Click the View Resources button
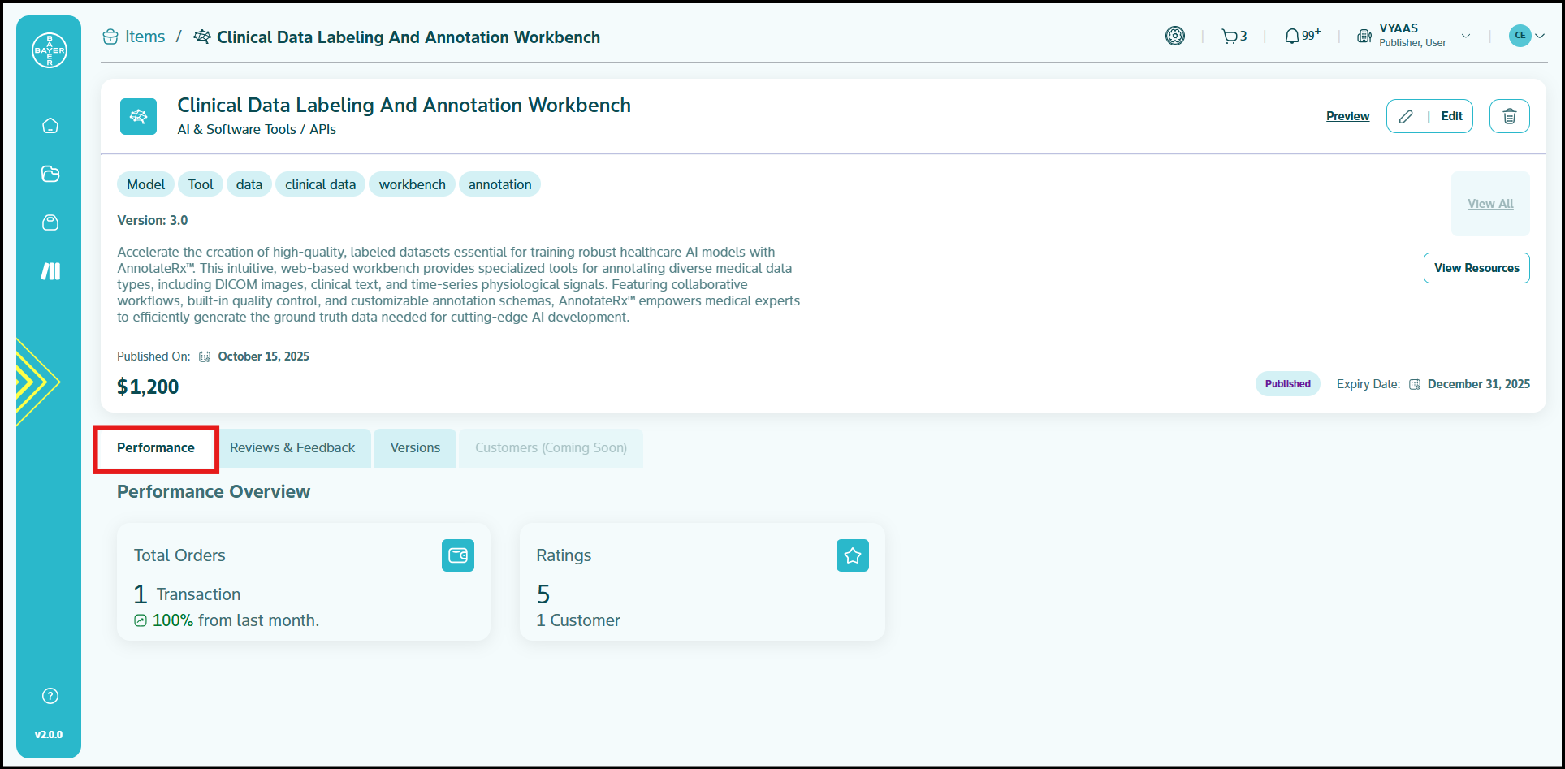This screenshot has height=769, width=1565. [x=1476, y=268]
